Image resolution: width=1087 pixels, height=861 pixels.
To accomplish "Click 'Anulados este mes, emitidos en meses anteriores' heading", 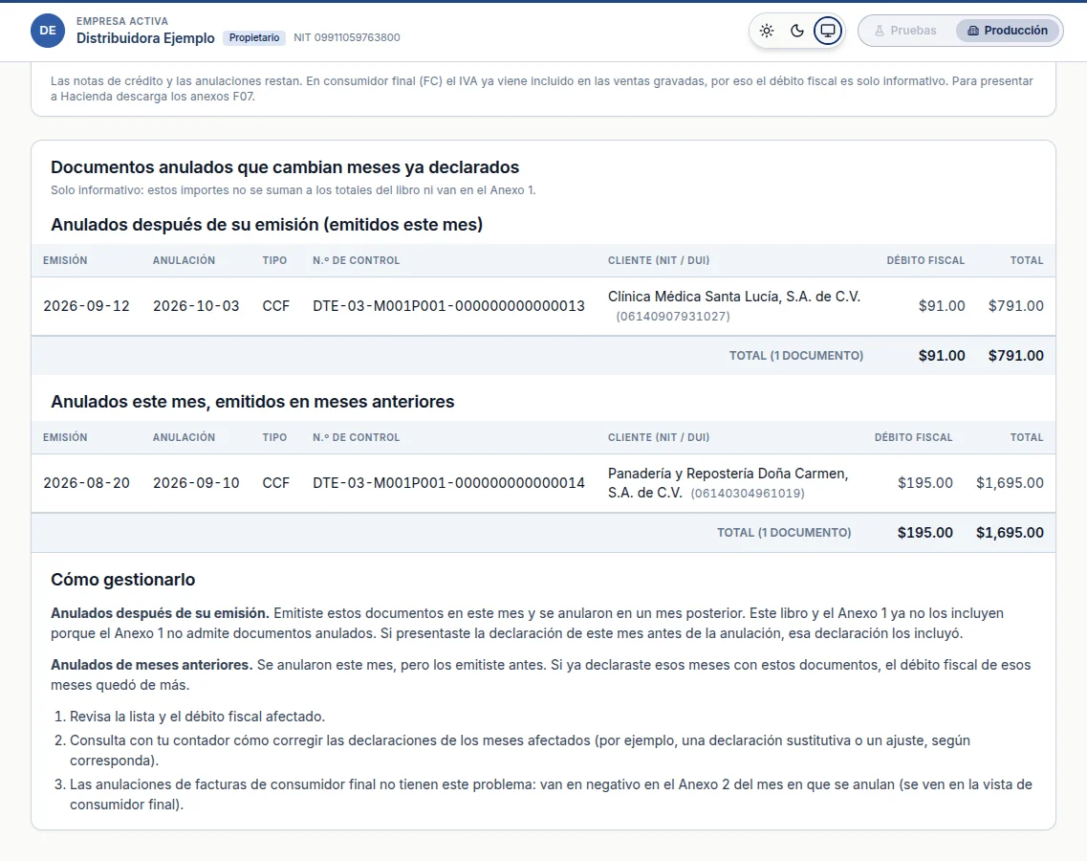I will coord(252,402).
